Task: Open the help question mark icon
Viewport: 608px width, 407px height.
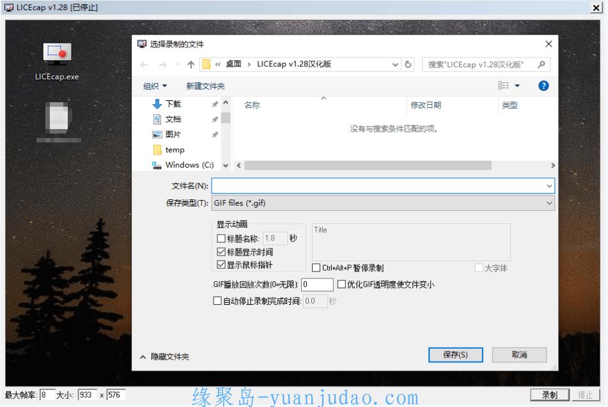Action: (543, 86)
